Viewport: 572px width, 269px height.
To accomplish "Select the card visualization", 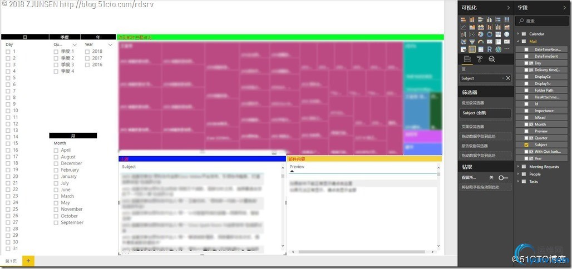I will pyautogui.click(x=490, y=42).
